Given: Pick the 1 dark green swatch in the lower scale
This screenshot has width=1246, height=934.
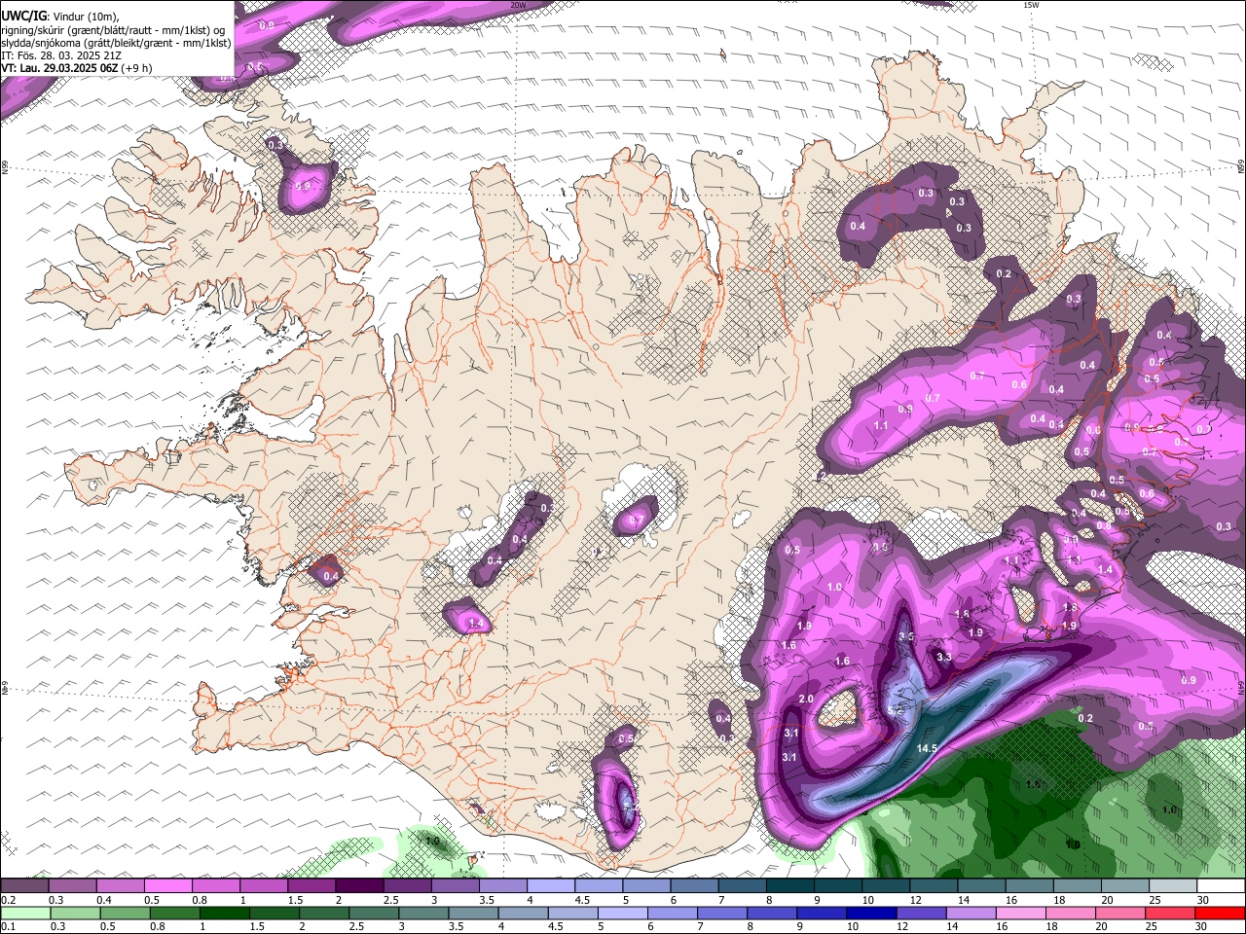Looking at the screenshot, I should (224, 913).
